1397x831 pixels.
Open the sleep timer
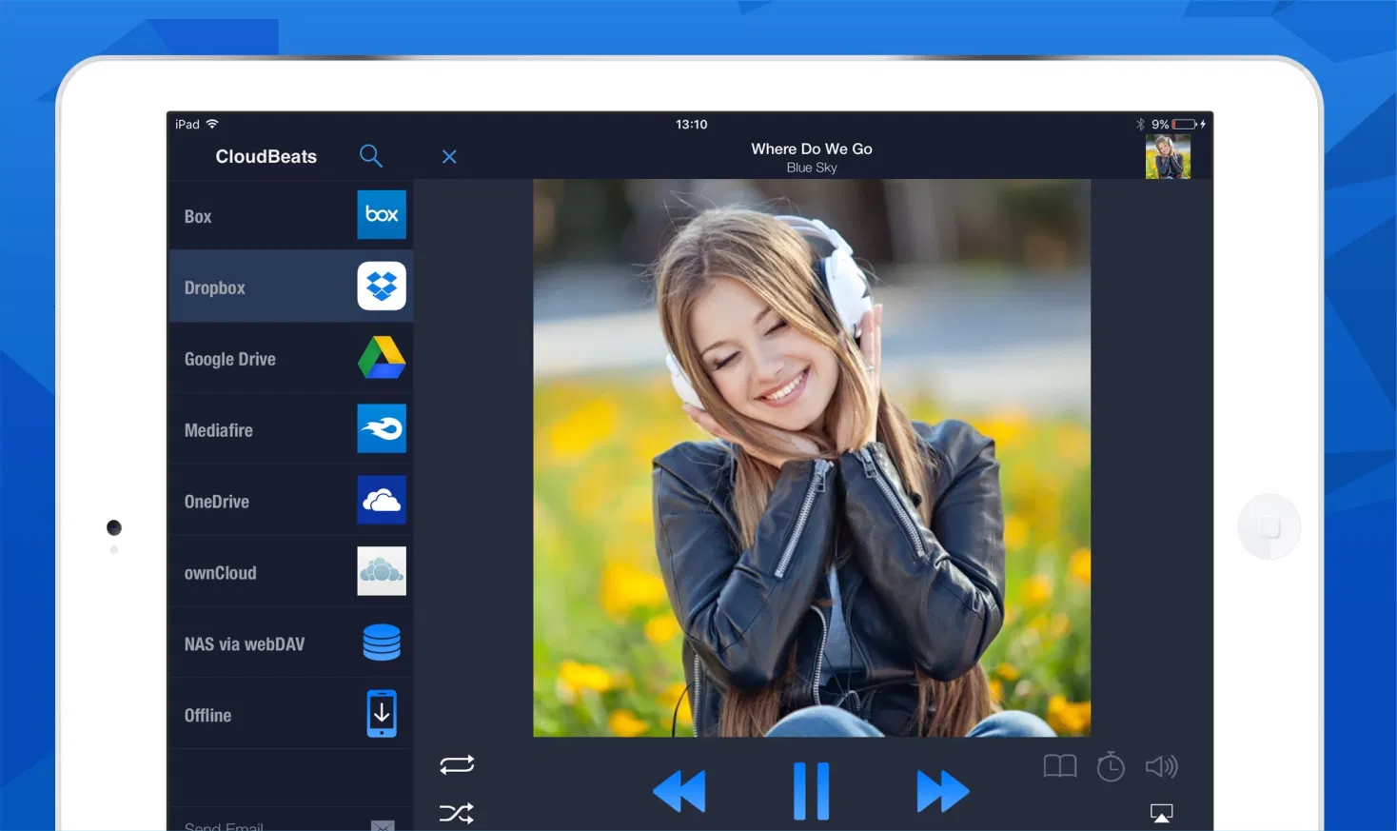pyautogui.click(x=1111, y=766)
